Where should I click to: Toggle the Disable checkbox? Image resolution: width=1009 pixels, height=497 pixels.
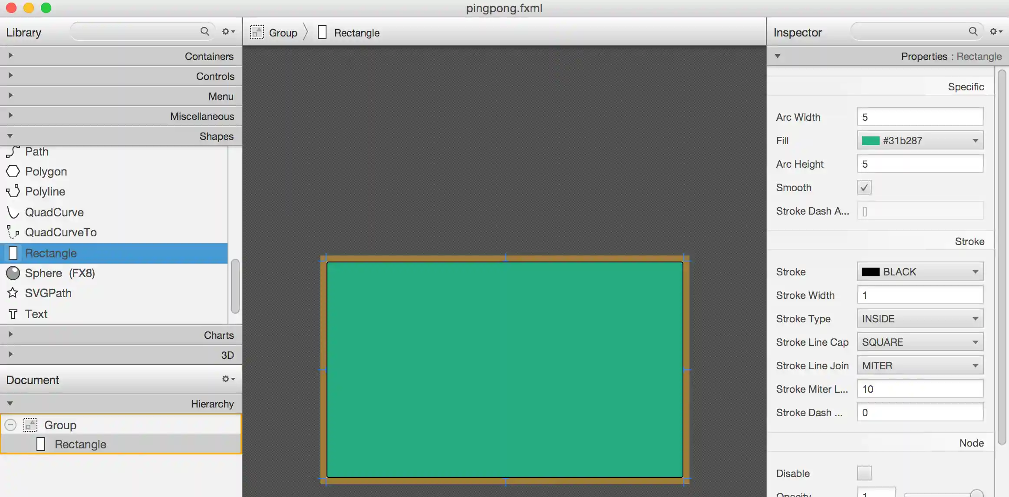click(864, 473)
